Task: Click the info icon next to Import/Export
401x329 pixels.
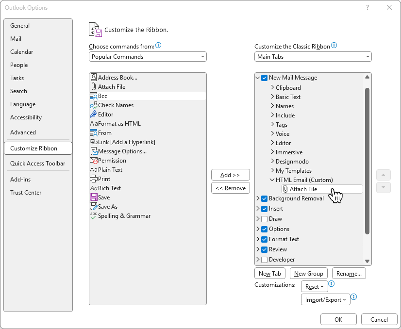Action: [x=354, y=296]
